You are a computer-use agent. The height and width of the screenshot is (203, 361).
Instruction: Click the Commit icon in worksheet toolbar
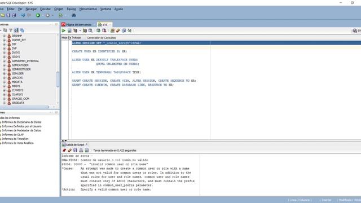pyautogui.click(x=98, y=30)
